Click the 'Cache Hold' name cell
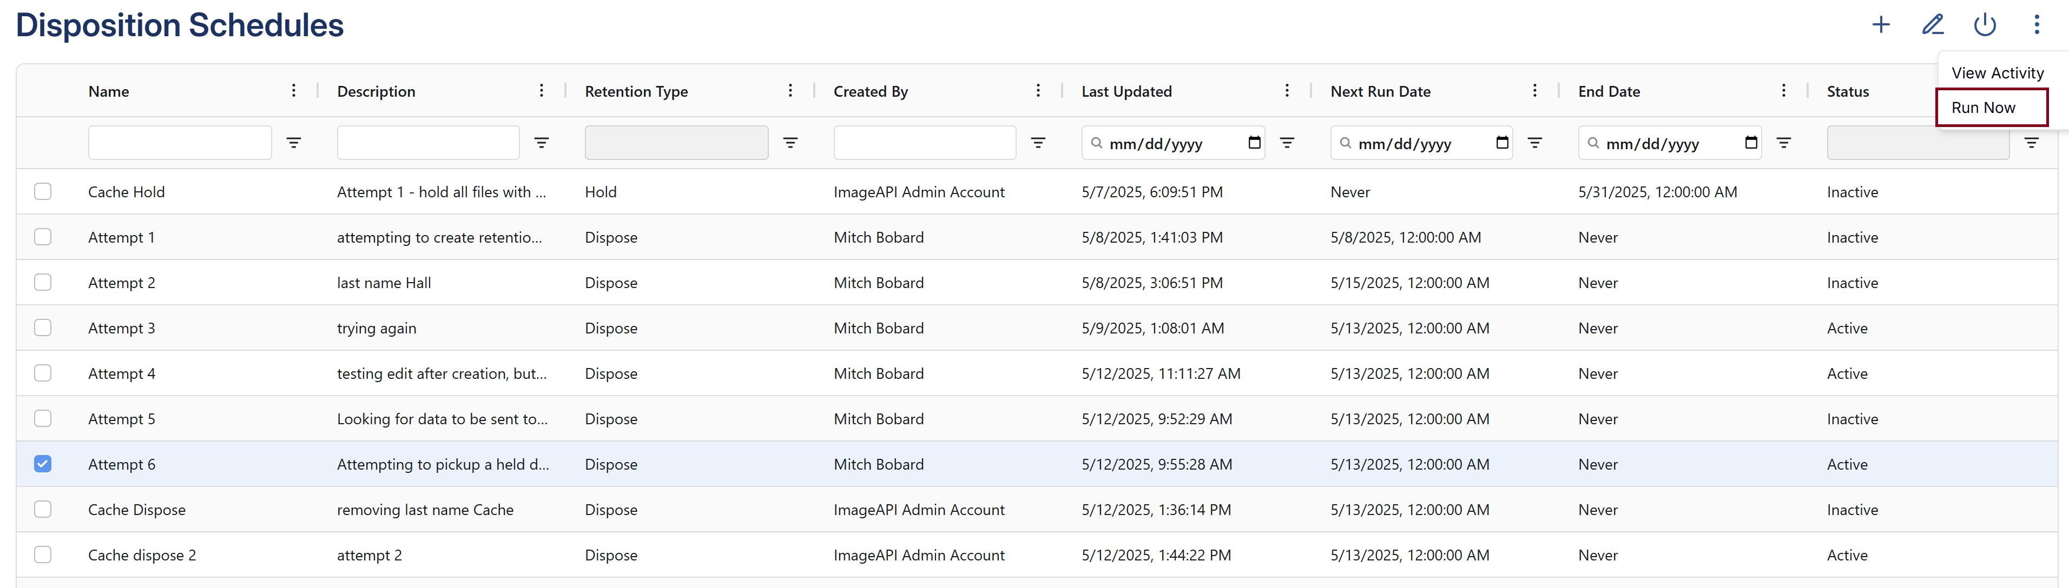Screen dimensions: 2069x588 (126, 192)
